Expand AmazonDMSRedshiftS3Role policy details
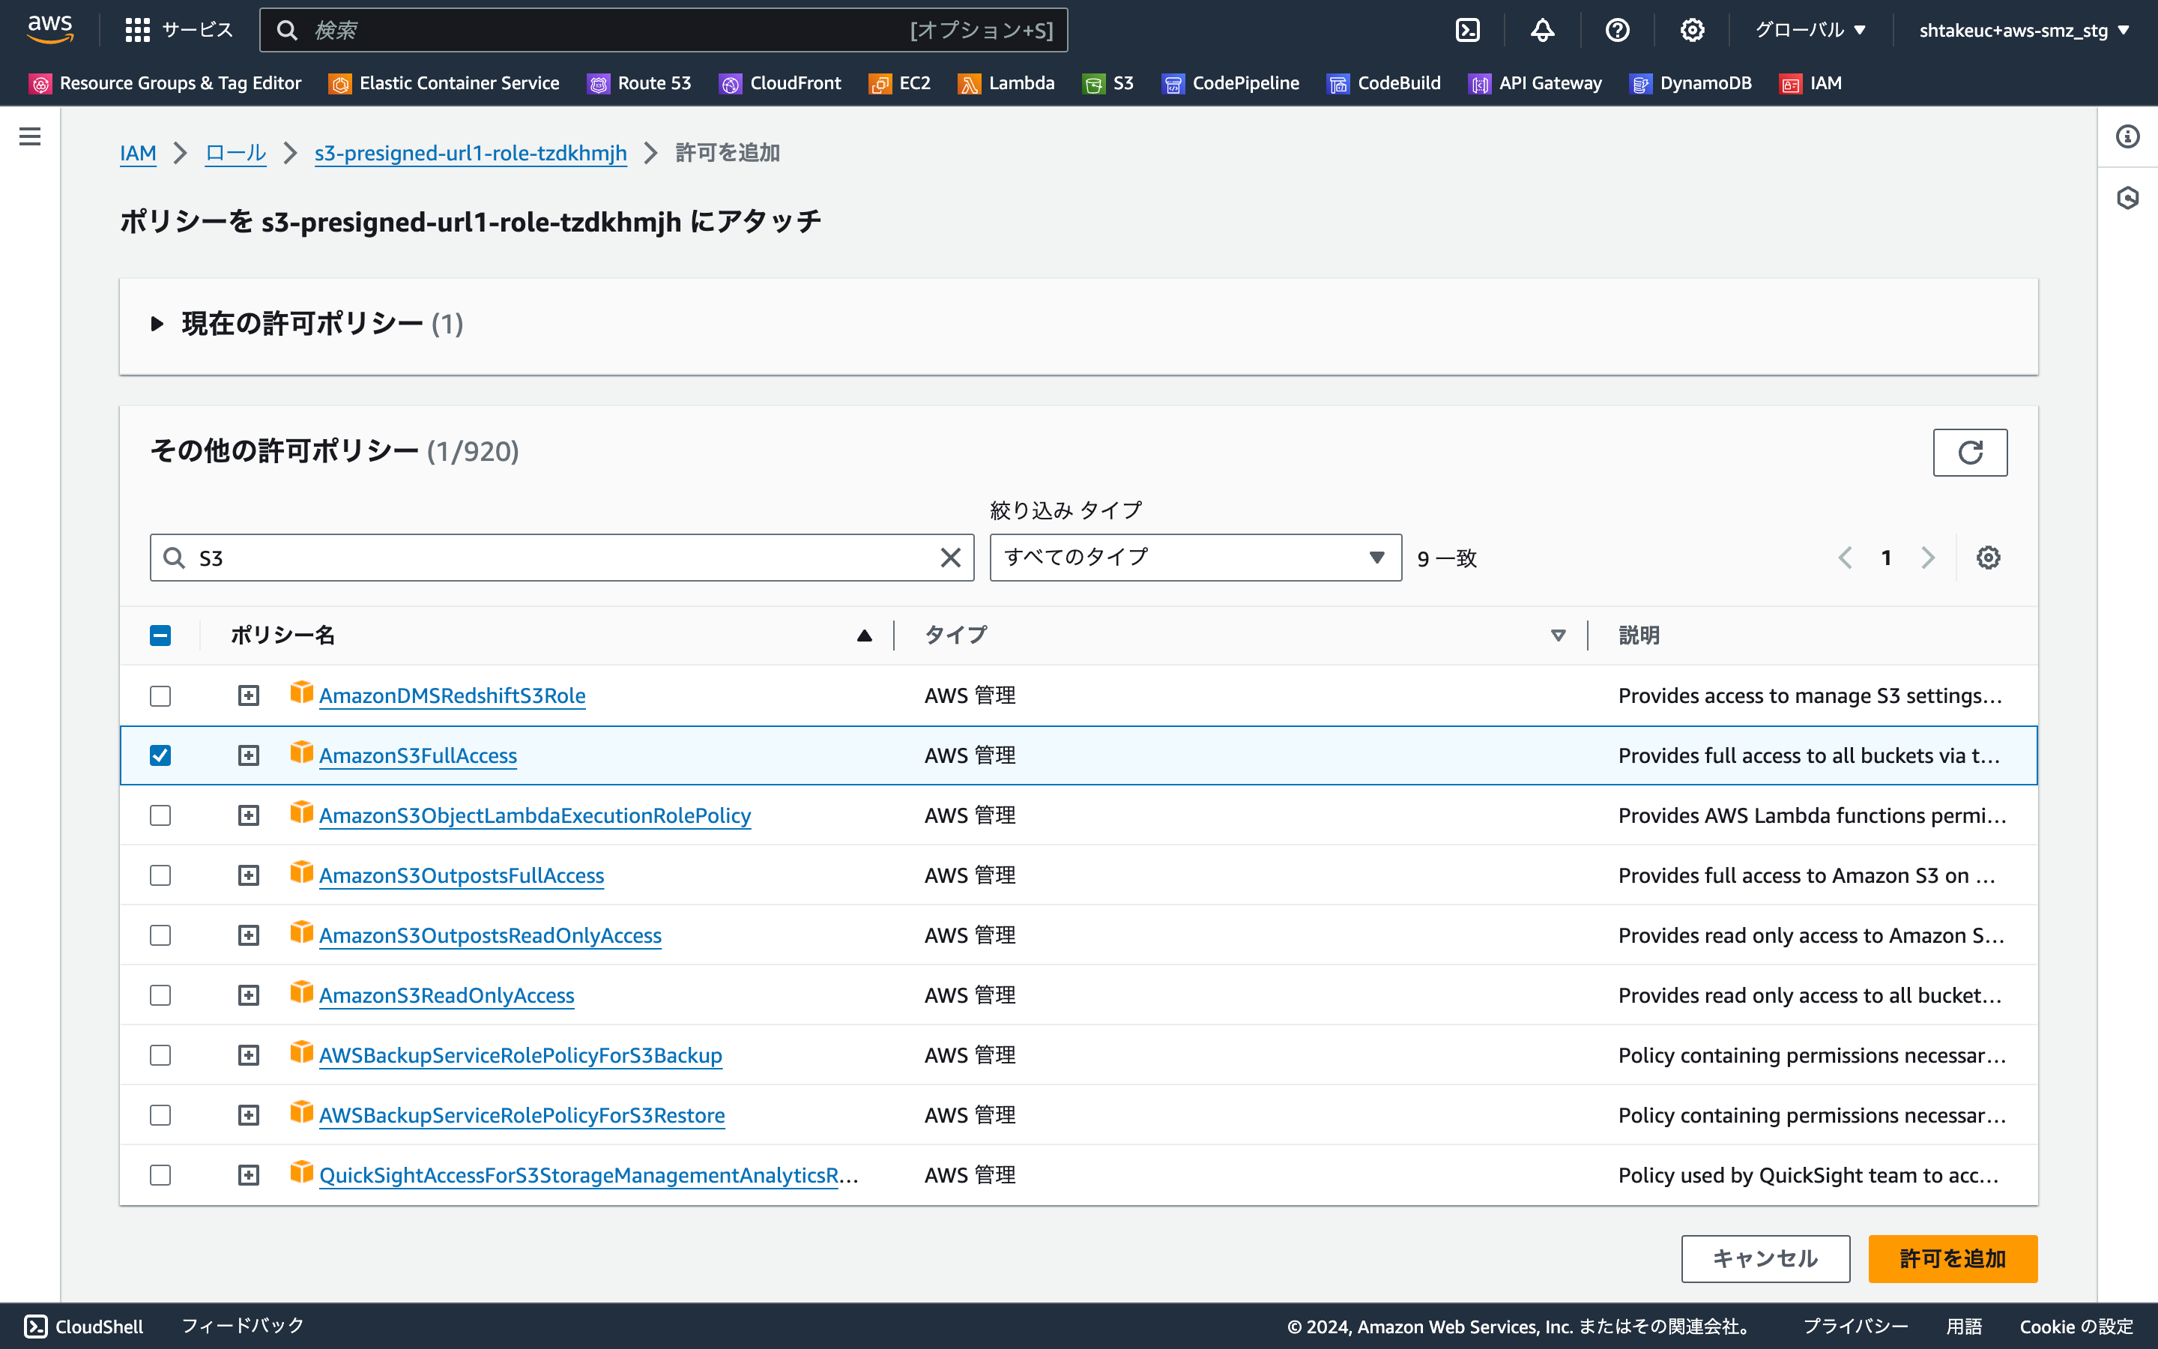The width and height of the screenshot is (2158, 1349). pyautogui.click(x=249, y=696)
